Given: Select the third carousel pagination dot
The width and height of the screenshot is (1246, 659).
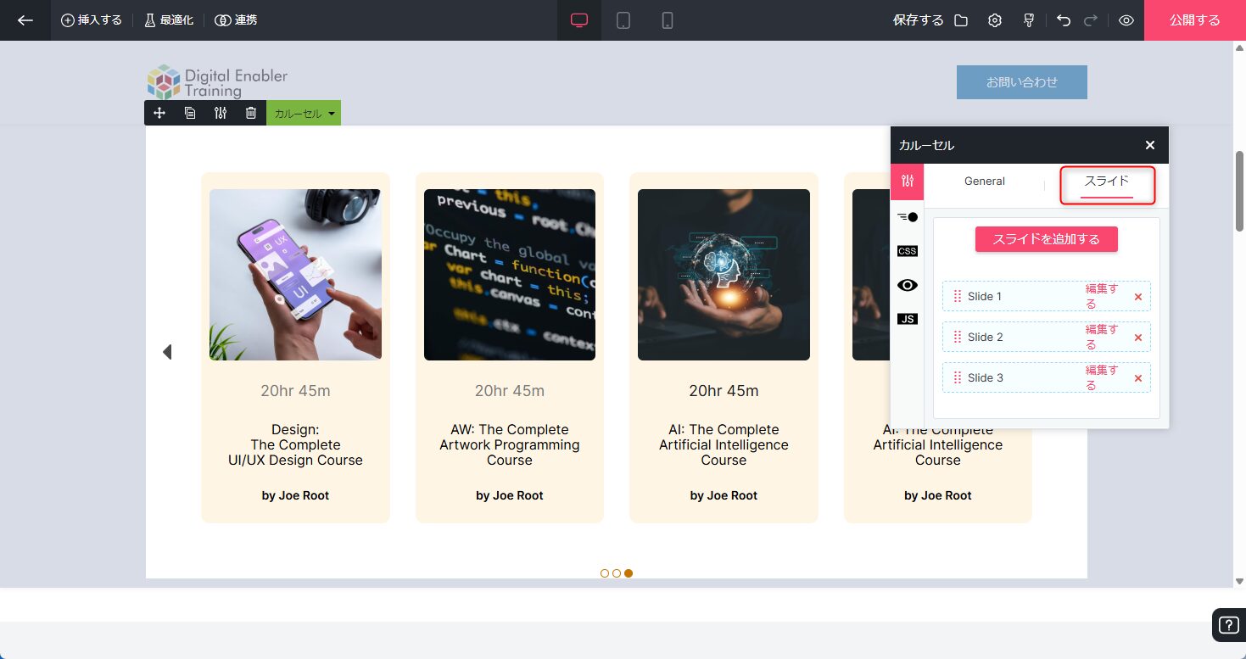Looking at the screenshot, I should tap(629, 573).
